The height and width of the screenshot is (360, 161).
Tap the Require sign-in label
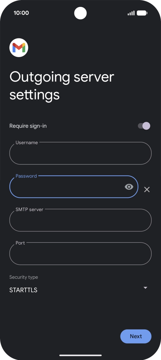coord(28,126)
